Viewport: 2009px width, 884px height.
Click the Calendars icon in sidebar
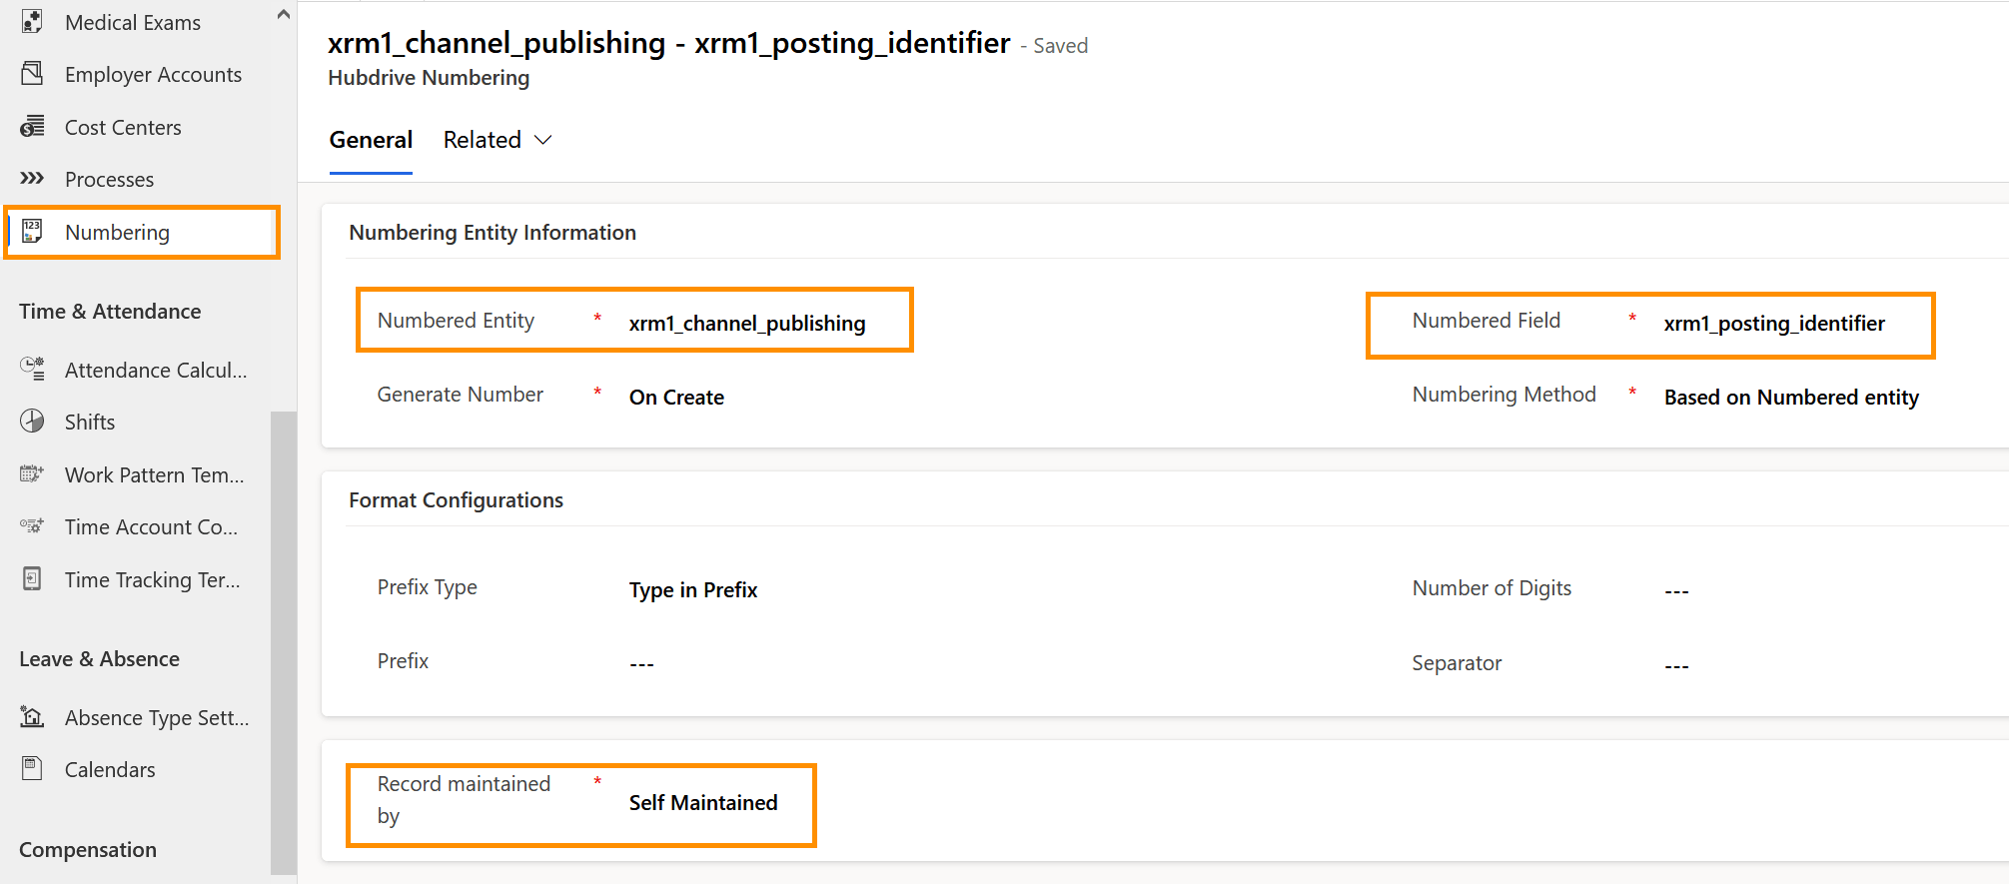[32, 769]
